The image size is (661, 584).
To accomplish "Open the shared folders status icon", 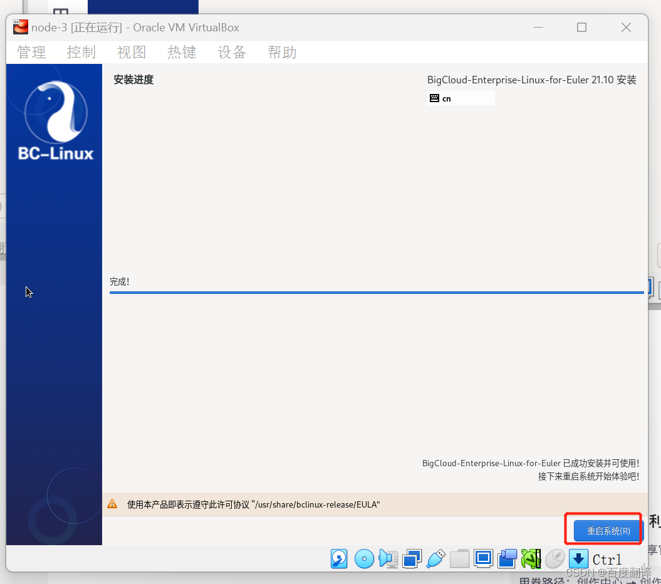I will (x=459, y=558).
